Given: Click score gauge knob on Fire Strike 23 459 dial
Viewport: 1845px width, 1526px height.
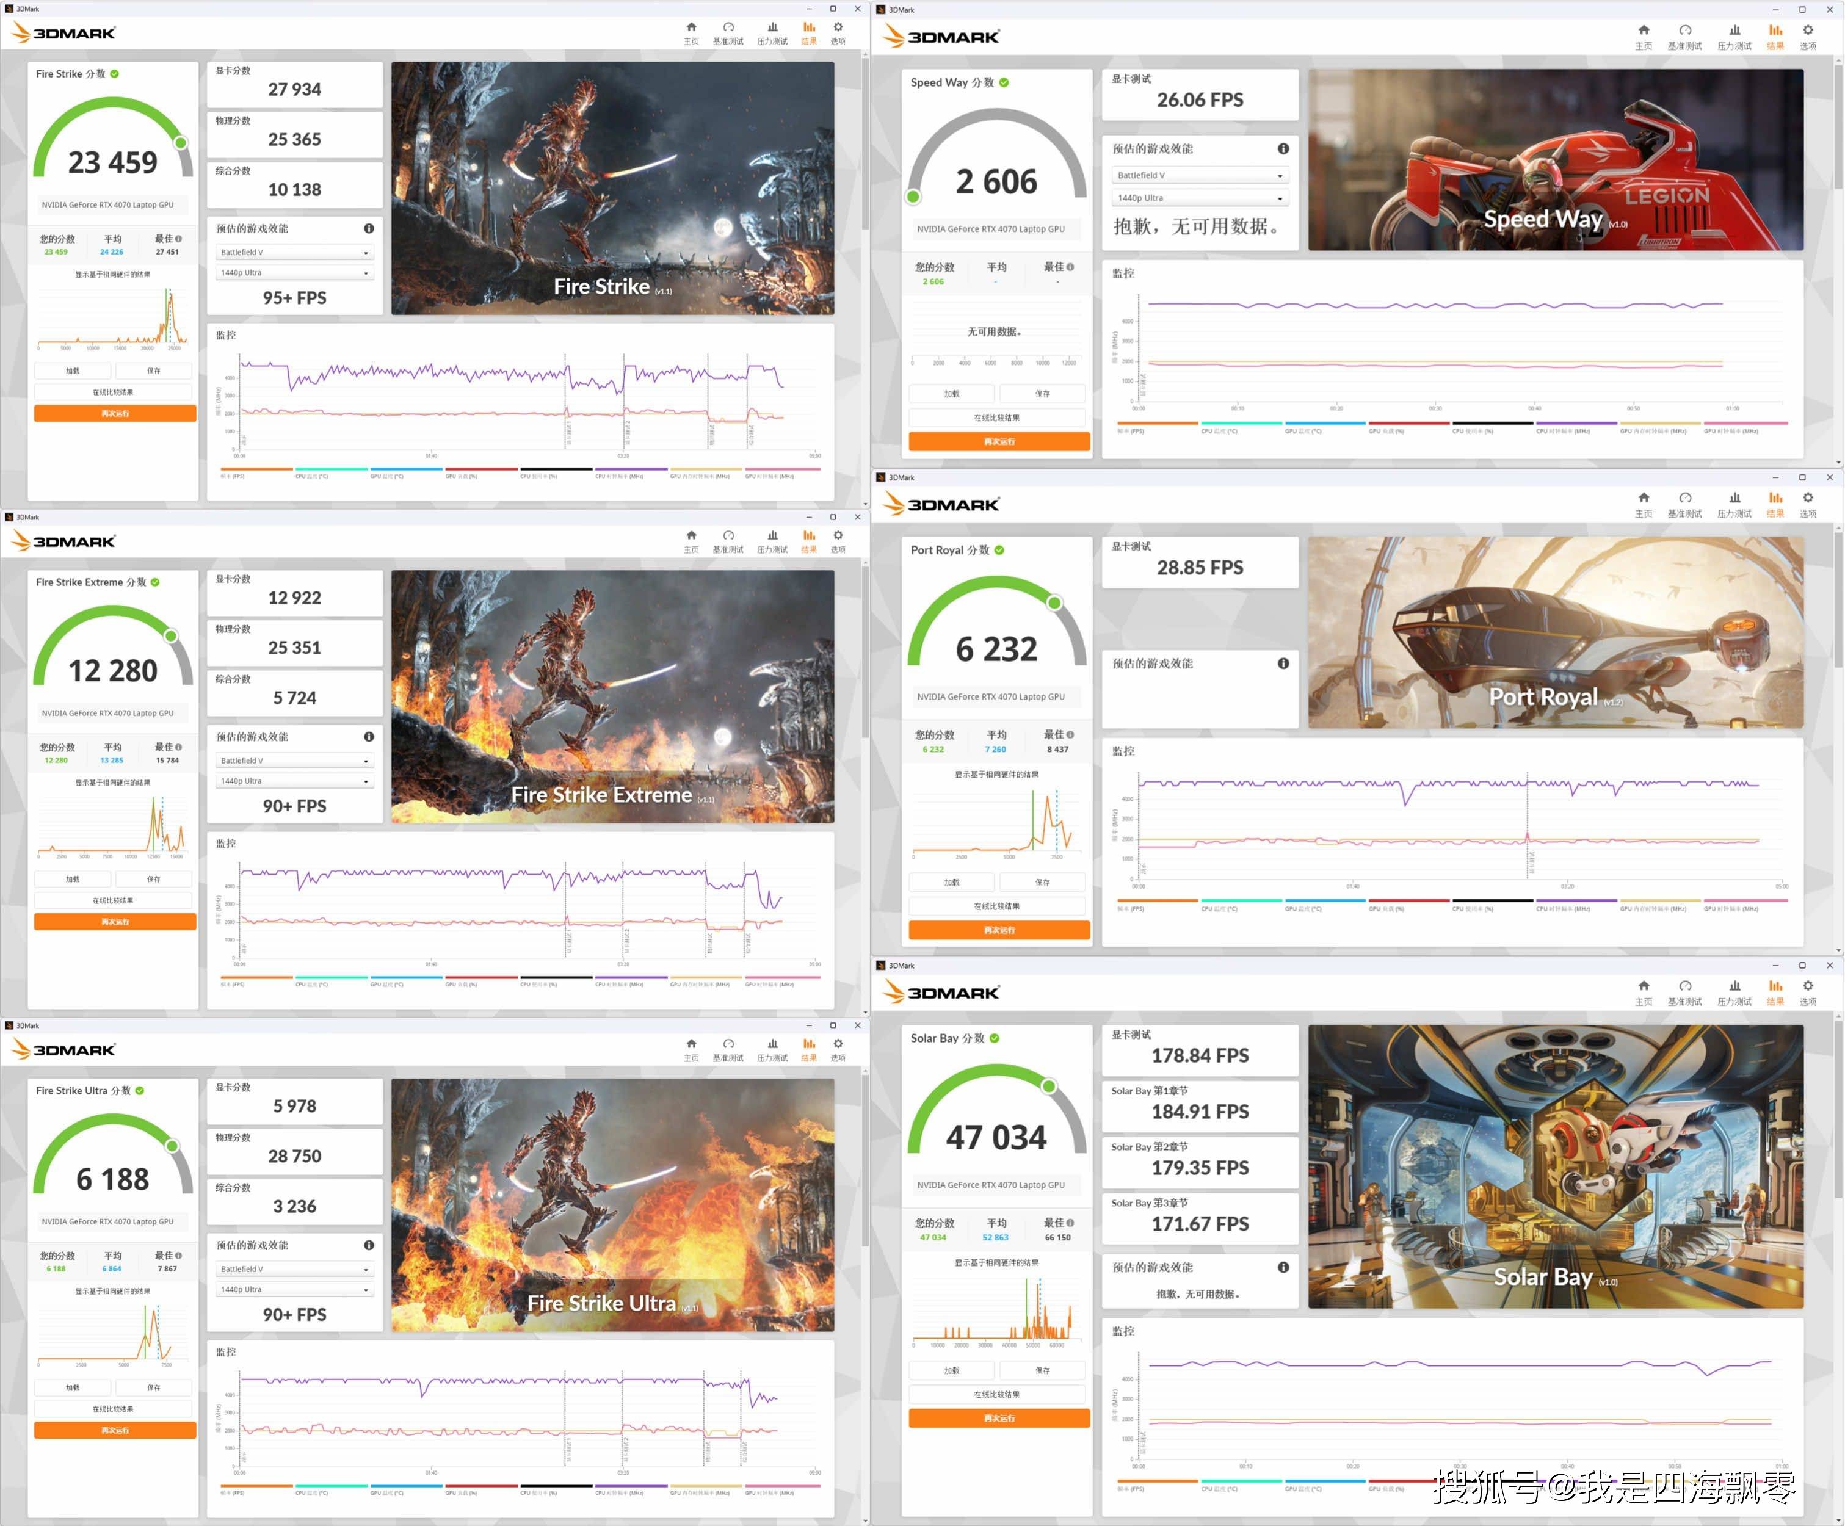Looking at the screenshot, I should click(181, 142).
